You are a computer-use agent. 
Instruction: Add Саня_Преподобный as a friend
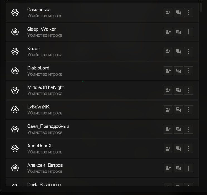coord(168,129)
